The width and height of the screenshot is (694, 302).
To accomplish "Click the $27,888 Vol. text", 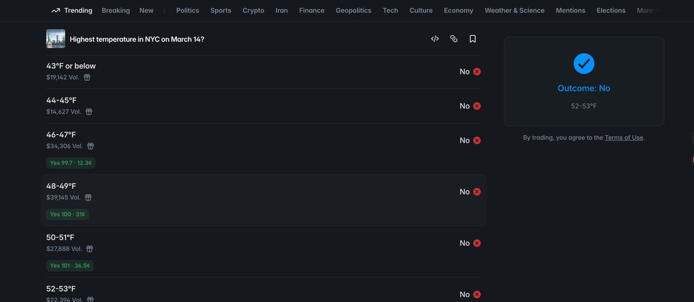I will click(x=64, y=249).
